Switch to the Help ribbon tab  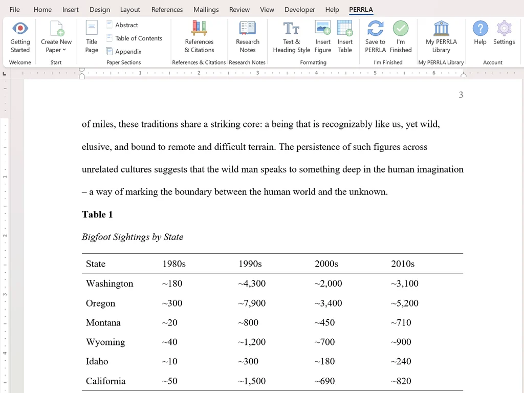pyautogui.click(x=332, y=9)
